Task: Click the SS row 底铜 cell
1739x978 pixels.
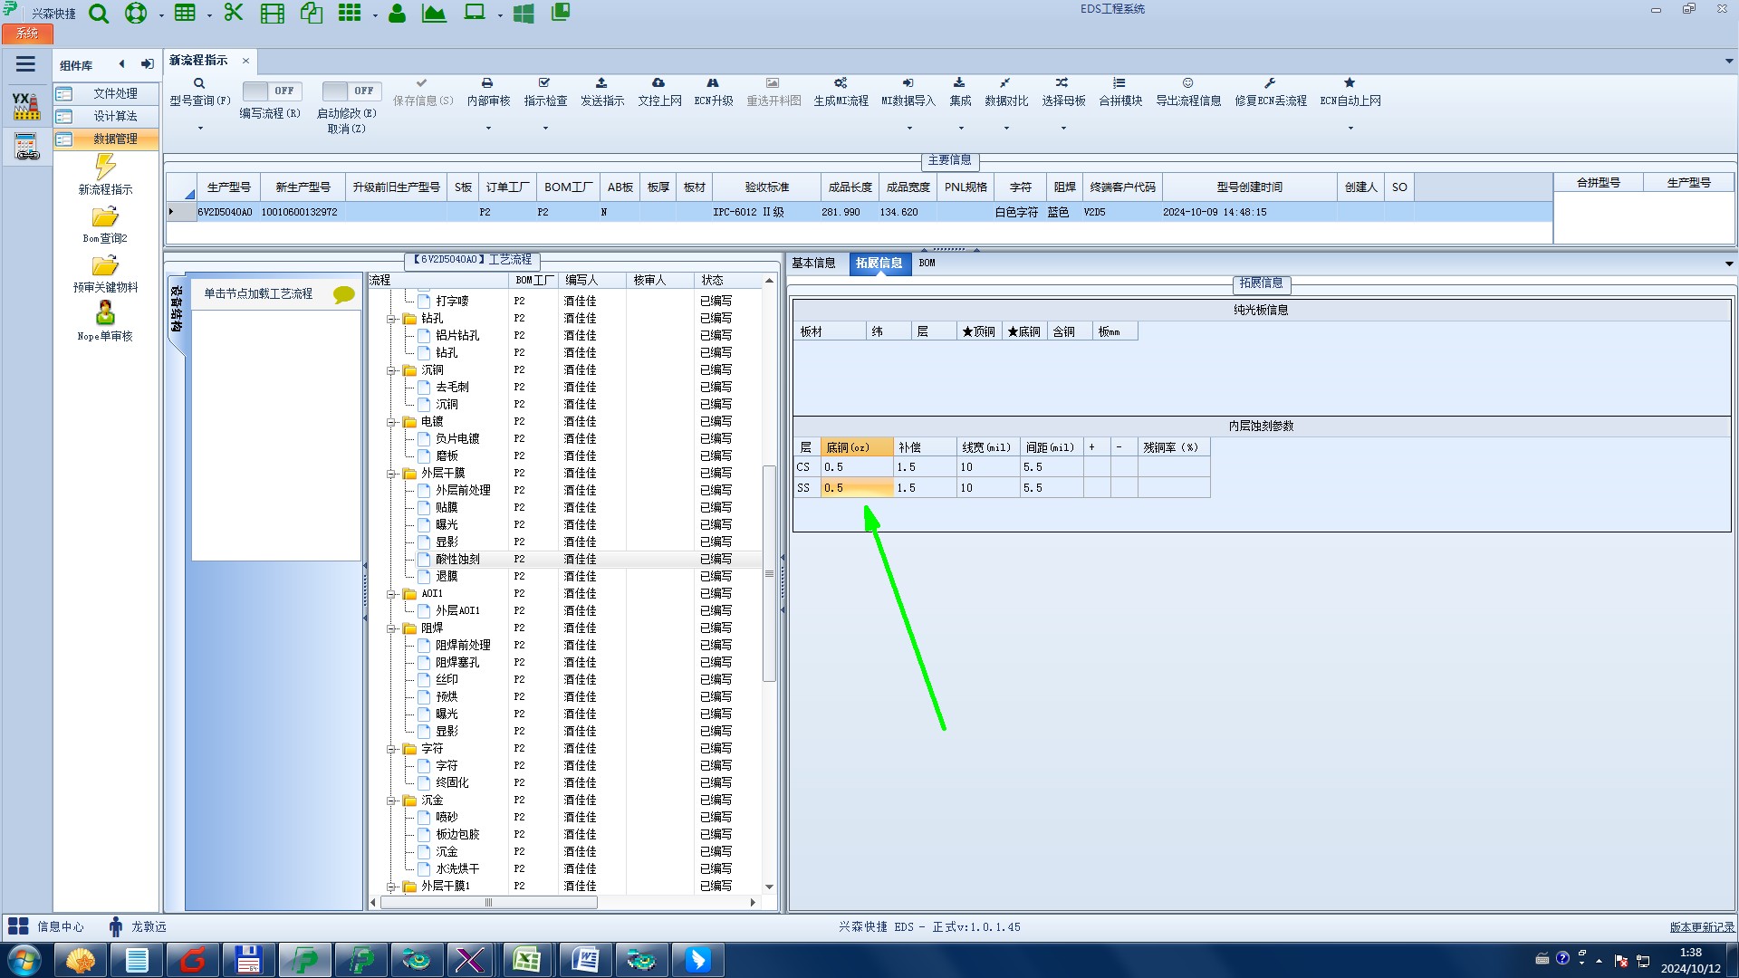Action: pos(856,488)
